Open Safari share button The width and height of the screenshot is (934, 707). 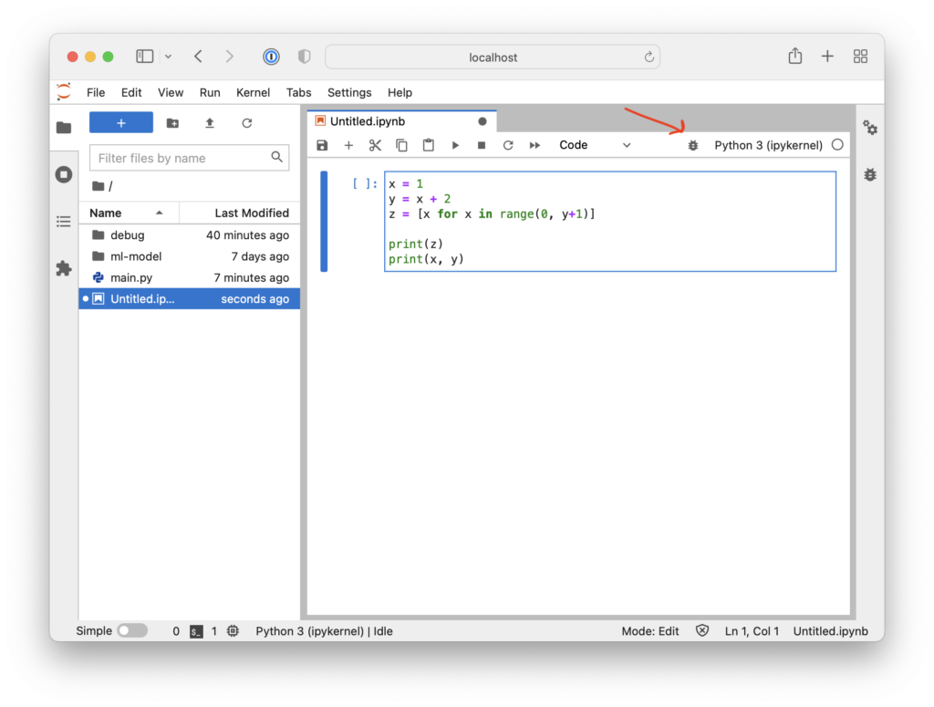[x=795, y=56]
